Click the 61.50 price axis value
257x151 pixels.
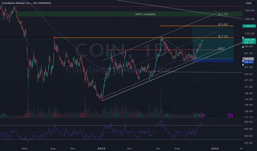tap(249, 67)
